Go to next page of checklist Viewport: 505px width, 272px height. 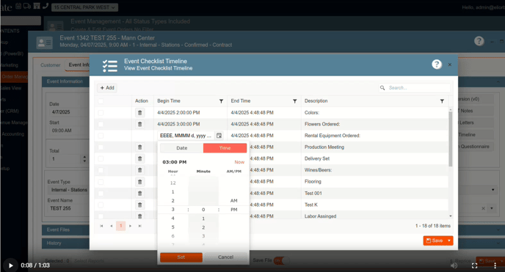point(130,226)
